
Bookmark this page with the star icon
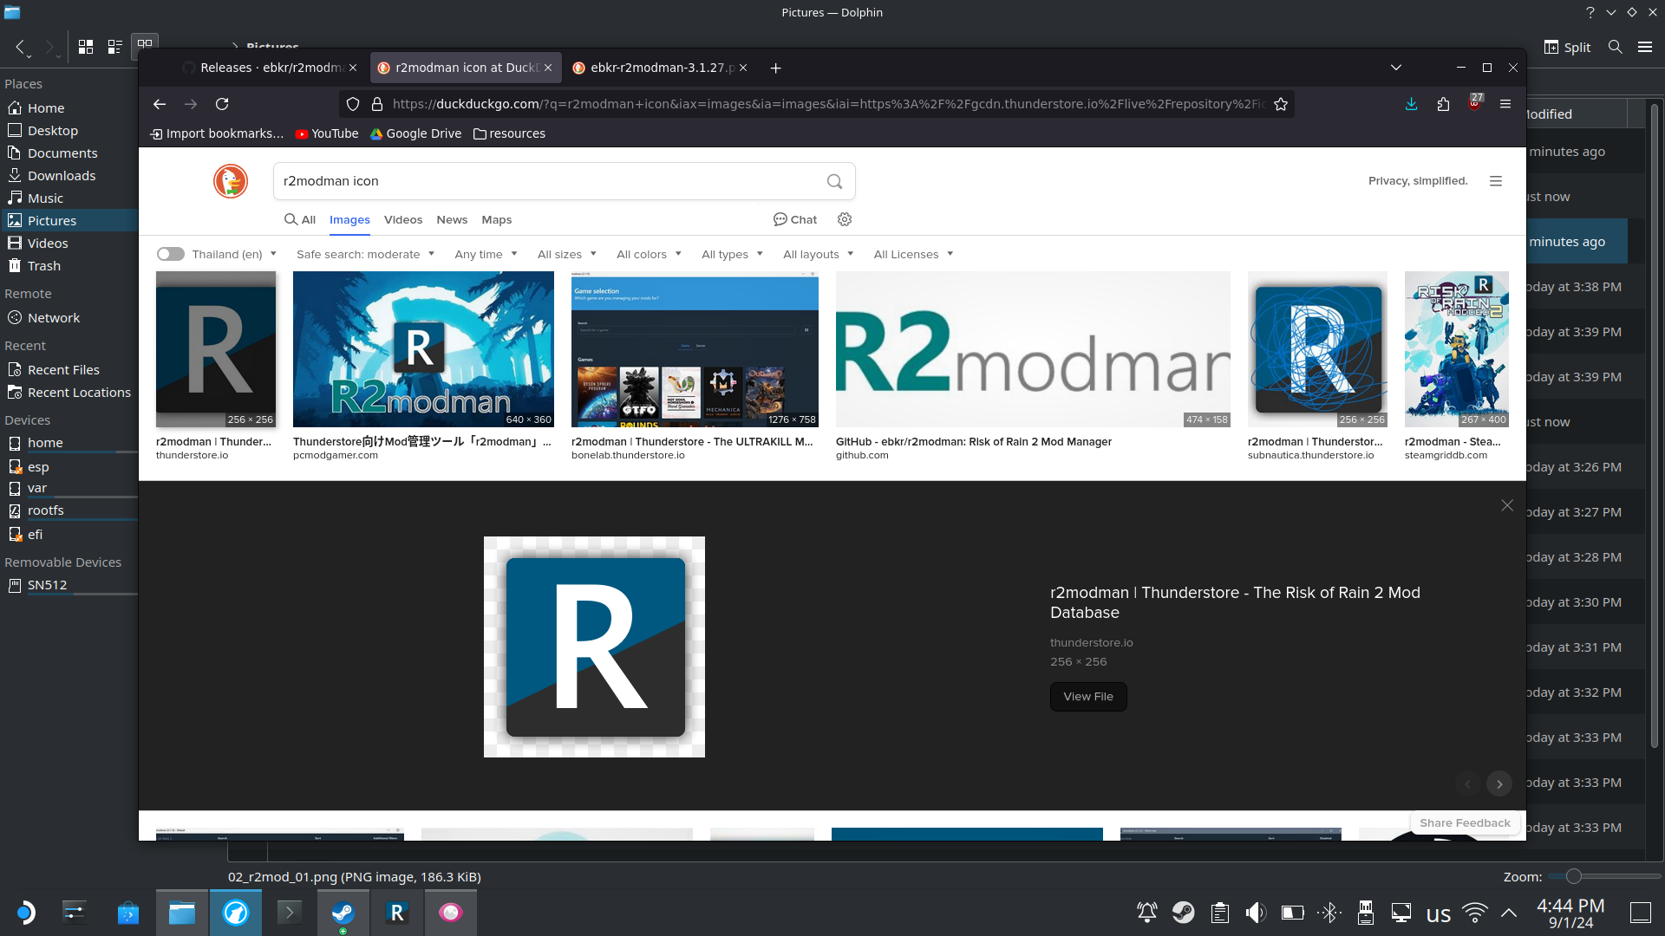click(x=1281, y=104)
